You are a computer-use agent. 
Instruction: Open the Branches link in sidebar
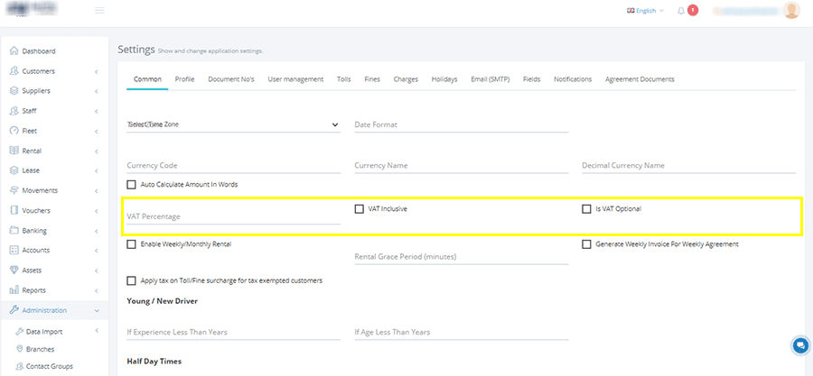[x=40, y=349]
